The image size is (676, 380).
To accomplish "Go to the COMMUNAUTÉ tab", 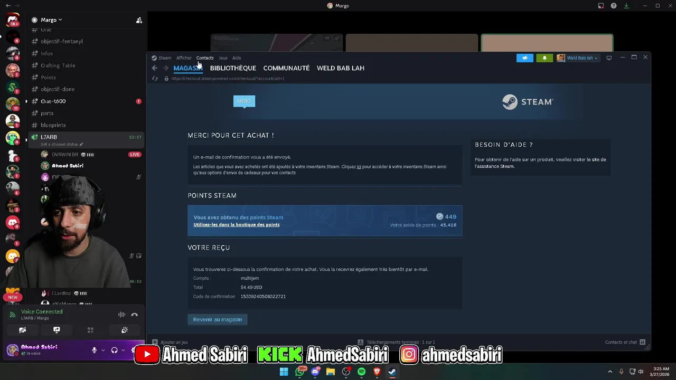I will pos(286,68).
